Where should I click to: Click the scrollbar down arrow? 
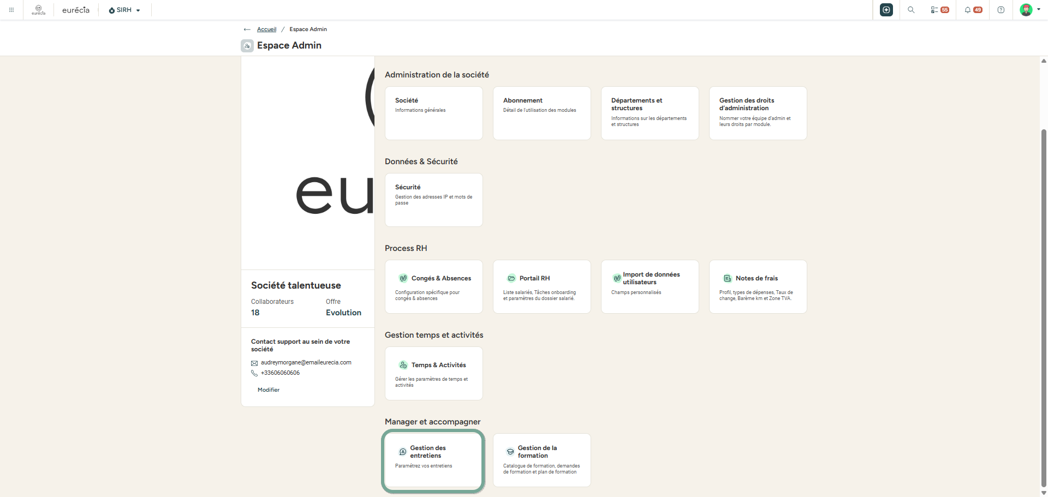point(1044,493)
